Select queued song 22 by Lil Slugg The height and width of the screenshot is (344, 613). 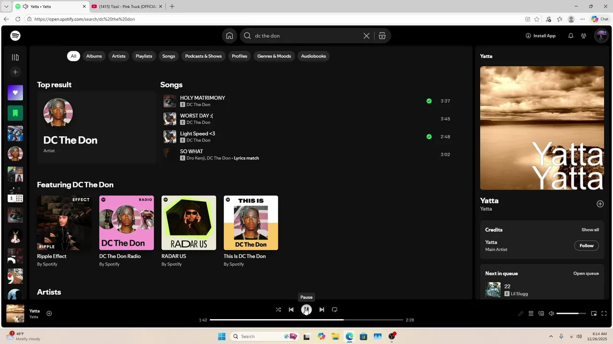(542, 290)
